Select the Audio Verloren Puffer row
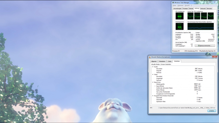Image resolution: width=219 pixels, height=123 pixels. click(183, 73)
